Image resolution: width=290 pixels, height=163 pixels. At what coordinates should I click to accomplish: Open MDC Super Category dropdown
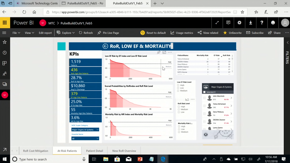[x=85, y=130]
